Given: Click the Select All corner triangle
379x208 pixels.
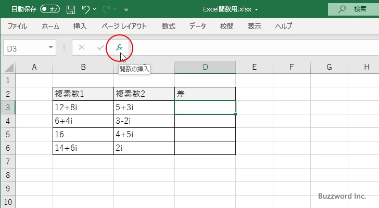Looking at the screenshot, I should point(9,67).
